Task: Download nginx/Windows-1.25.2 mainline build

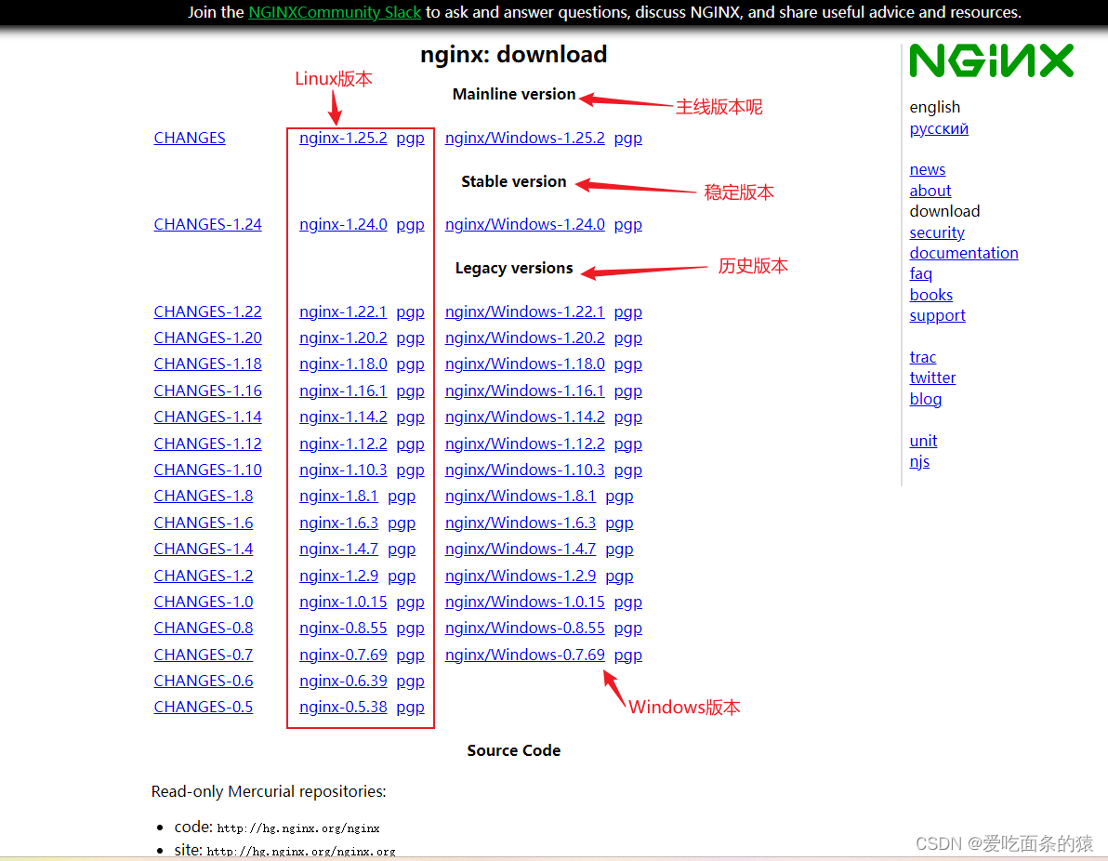Action: [x=524, y=138]
